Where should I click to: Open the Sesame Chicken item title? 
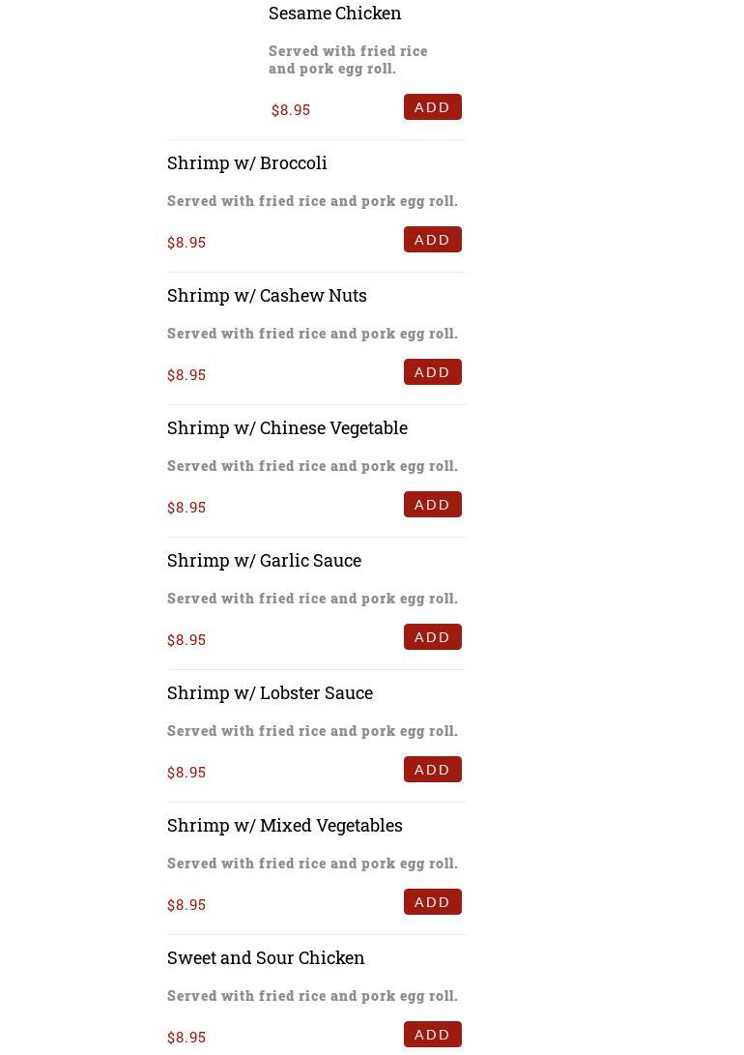tap(334, 13)
